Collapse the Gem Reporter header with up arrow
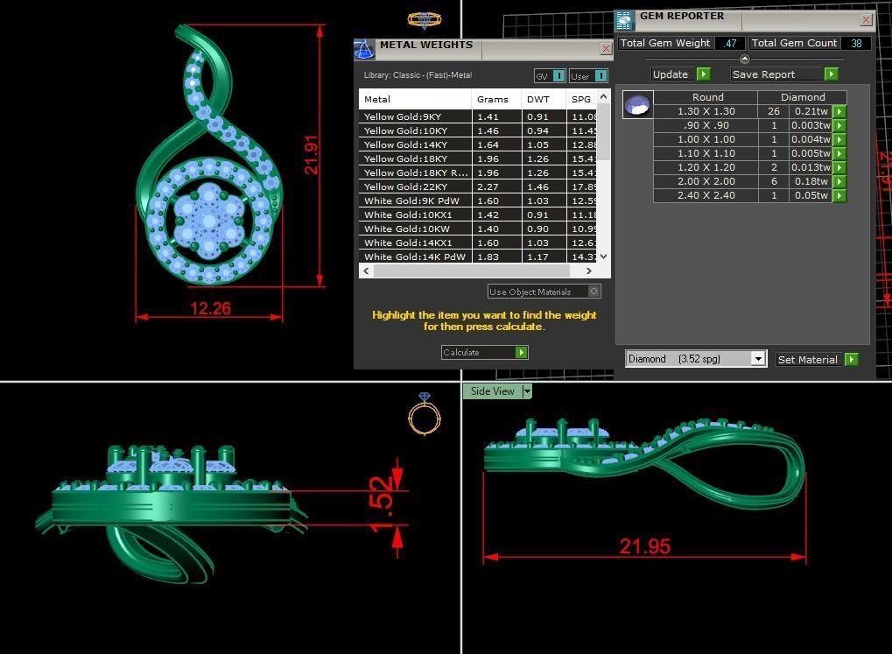 click(x=745, y=59)
